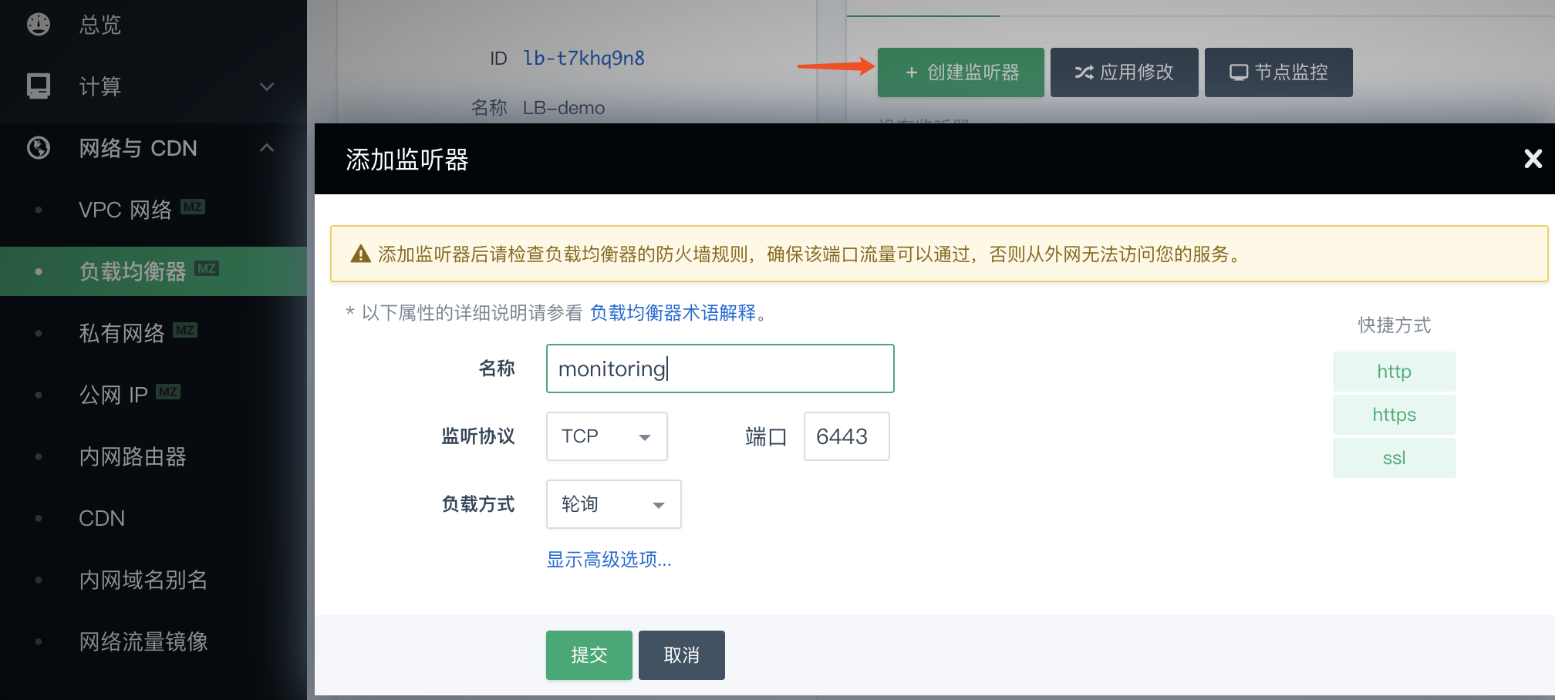Click the 添加监听器 dialog title

pos(407,160)
